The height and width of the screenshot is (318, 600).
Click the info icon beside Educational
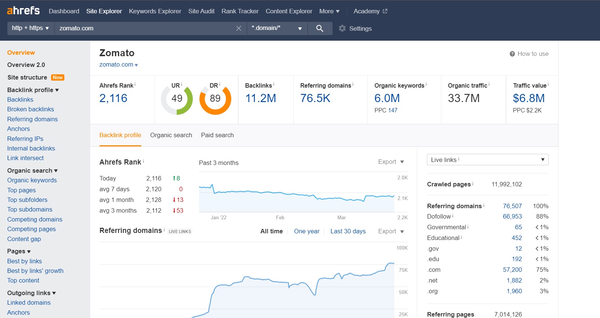click(x=461, y=237)
